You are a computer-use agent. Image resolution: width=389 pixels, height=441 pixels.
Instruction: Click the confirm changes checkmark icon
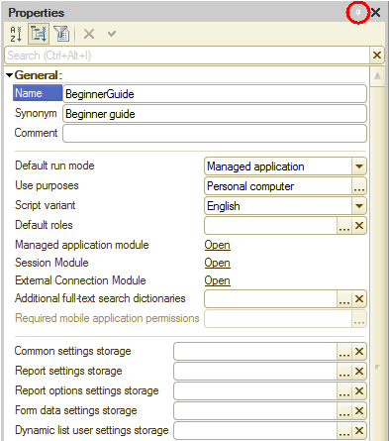pos(112,34)
